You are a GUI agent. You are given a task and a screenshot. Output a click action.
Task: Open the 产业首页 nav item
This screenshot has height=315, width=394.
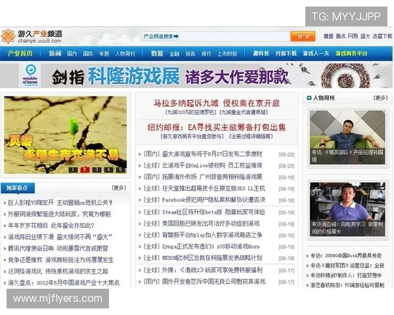(x=20, y=54)
